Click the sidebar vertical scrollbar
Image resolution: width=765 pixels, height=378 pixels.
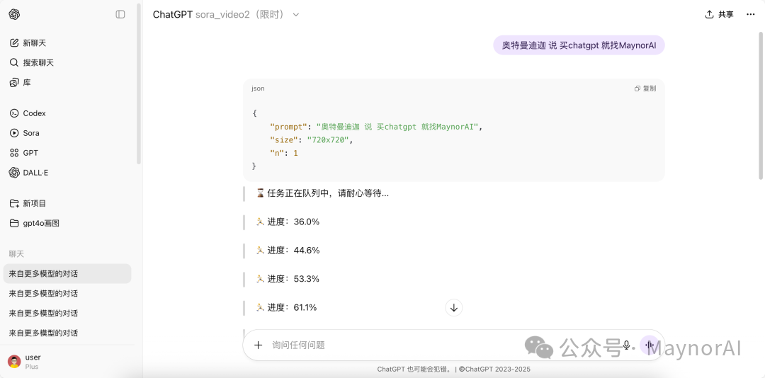[139, 84]
